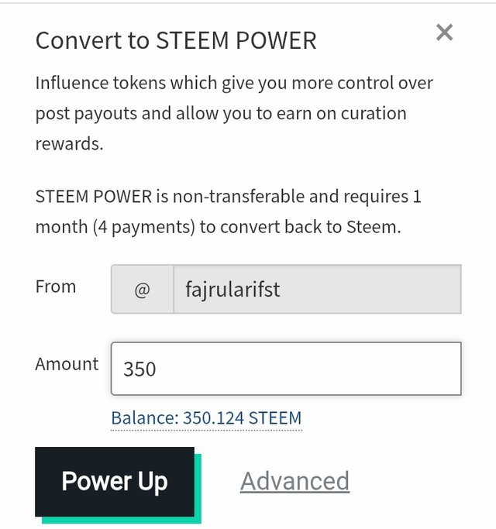Click the 350 value in Amount box
The width and height of the screenshot is (496, 529).
(139, 369)
